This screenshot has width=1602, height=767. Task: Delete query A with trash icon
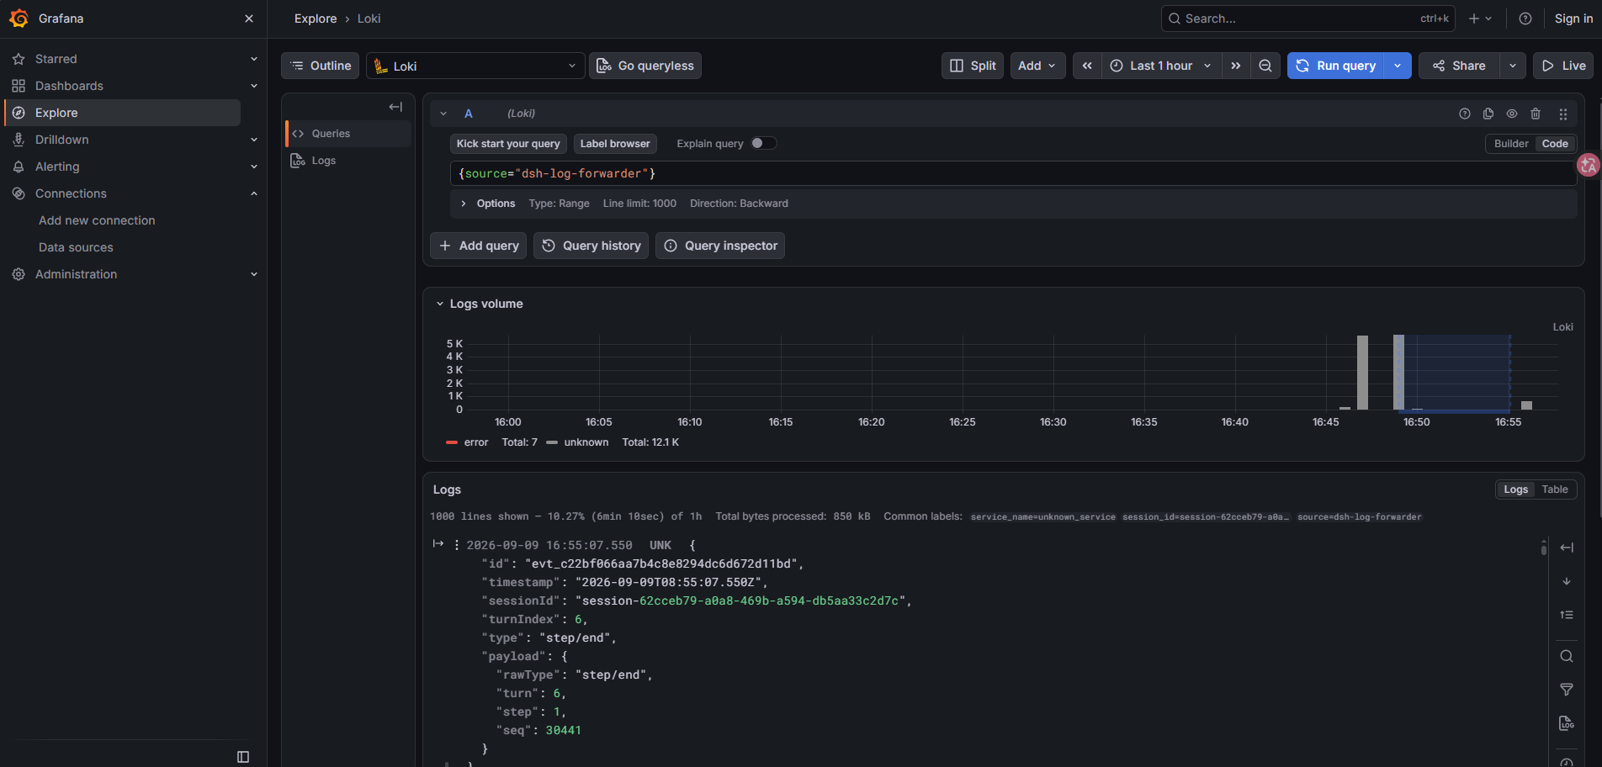click(x=1536, y=114)
